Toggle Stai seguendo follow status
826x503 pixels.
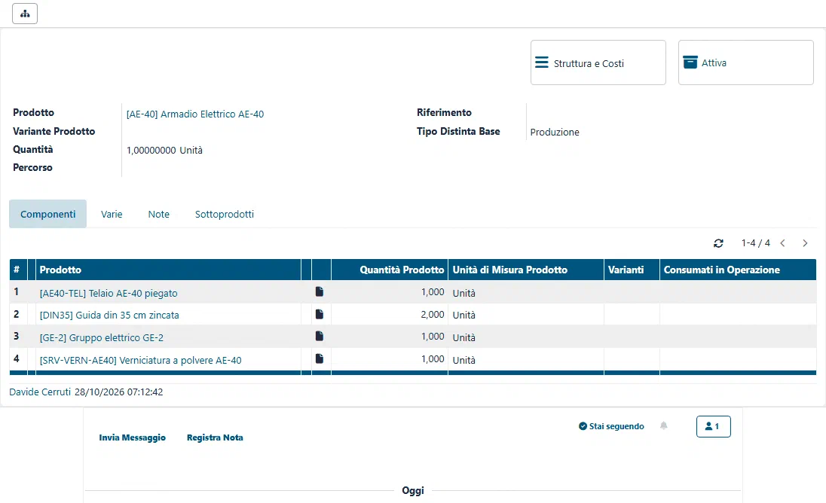tap(611, 426)
